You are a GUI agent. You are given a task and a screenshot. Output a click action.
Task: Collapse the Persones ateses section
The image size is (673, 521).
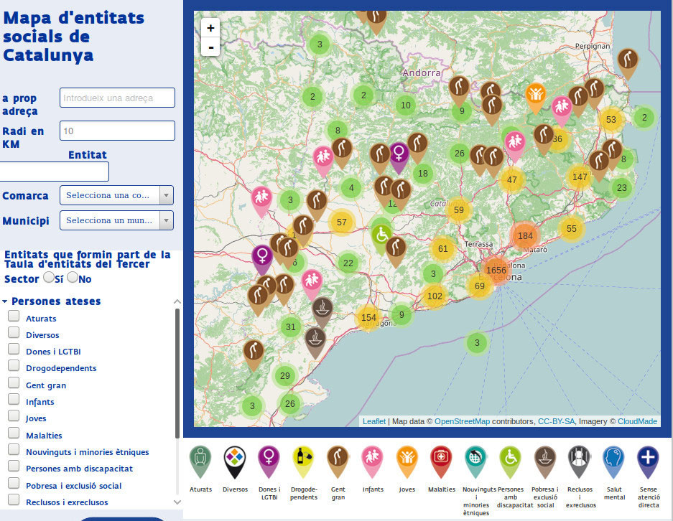tap(6, 301)
